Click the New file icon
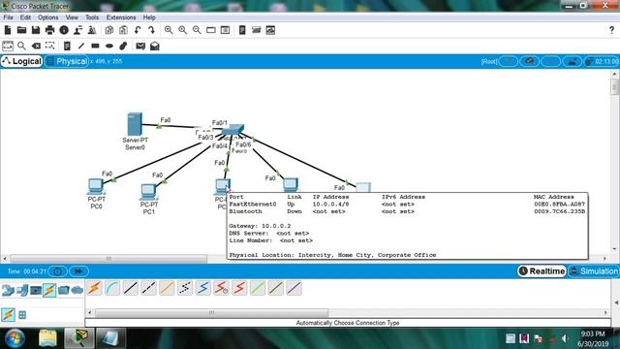Viewport: 620px width, 349px height. coord(8,30)
